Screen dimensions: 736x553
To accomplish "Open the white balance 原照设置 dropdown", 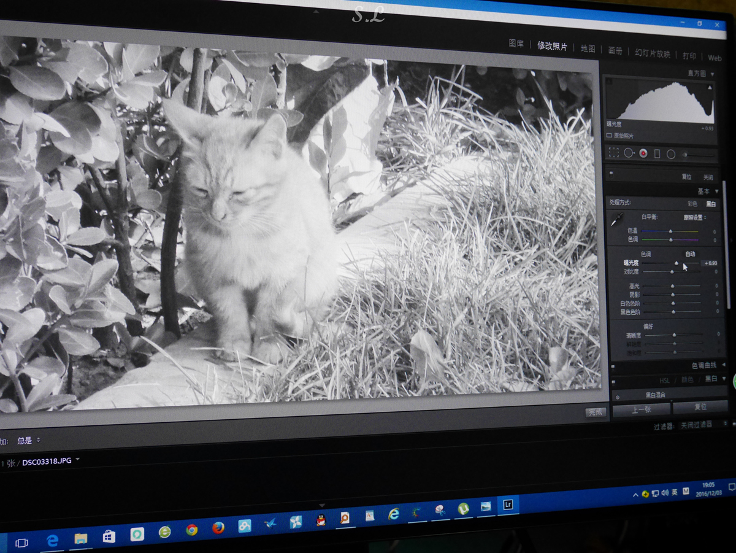I will (695, 217).
